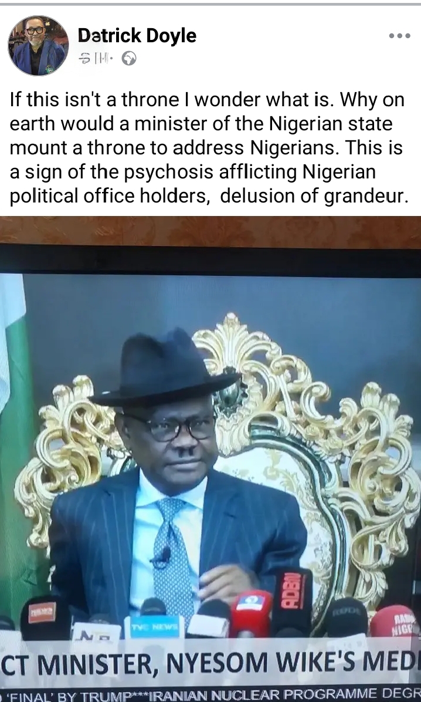Click the Iranian nuclear programme news ticker
The width and height of the screenshot is (421, 702).
[210, 694]
